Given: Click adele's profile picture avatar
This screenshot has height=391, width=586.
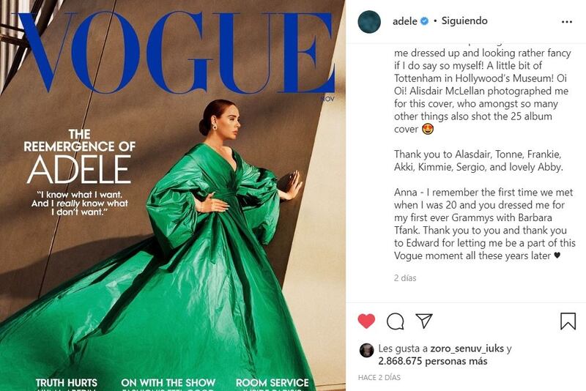Looking at the screenshot, I should (x=369, y=22).
